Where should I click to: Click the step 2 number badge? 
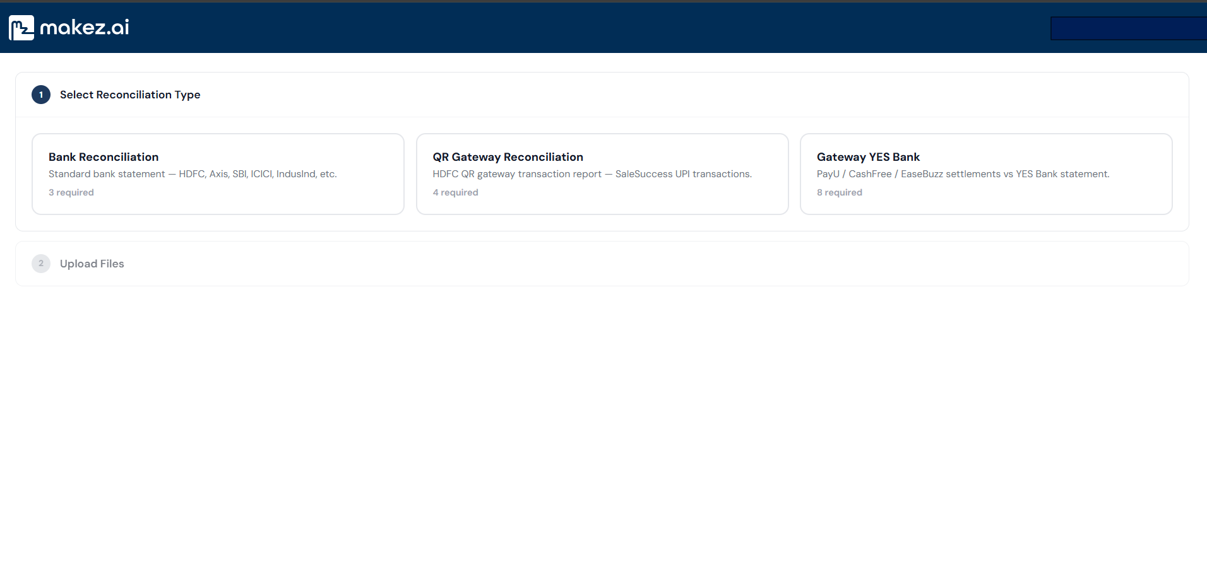click(41, 264)
